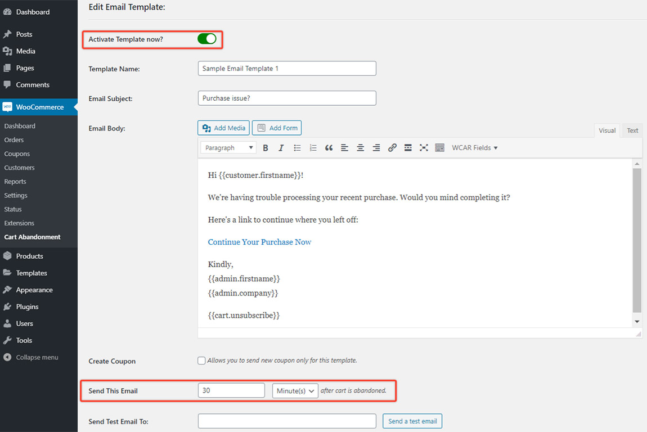Follow Continue Your Purchase Now link

tap(259, 242)
